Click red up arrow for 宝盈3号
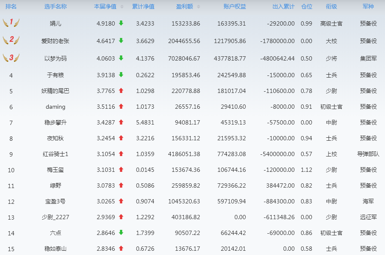The width and height of the screenshot is (385, 255). pyautogui.click(x=121, y=201)
